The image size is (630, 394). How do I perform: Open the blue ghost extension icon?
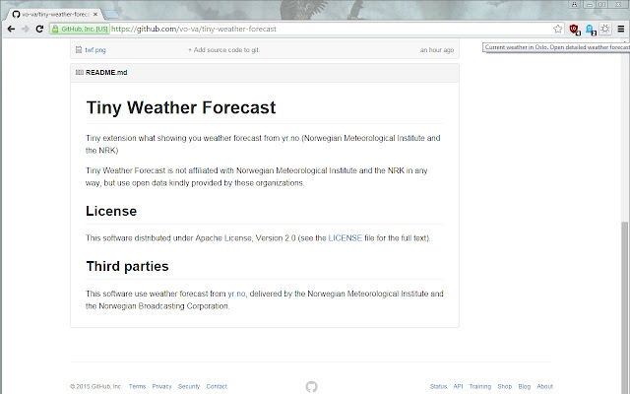point(591,30)
